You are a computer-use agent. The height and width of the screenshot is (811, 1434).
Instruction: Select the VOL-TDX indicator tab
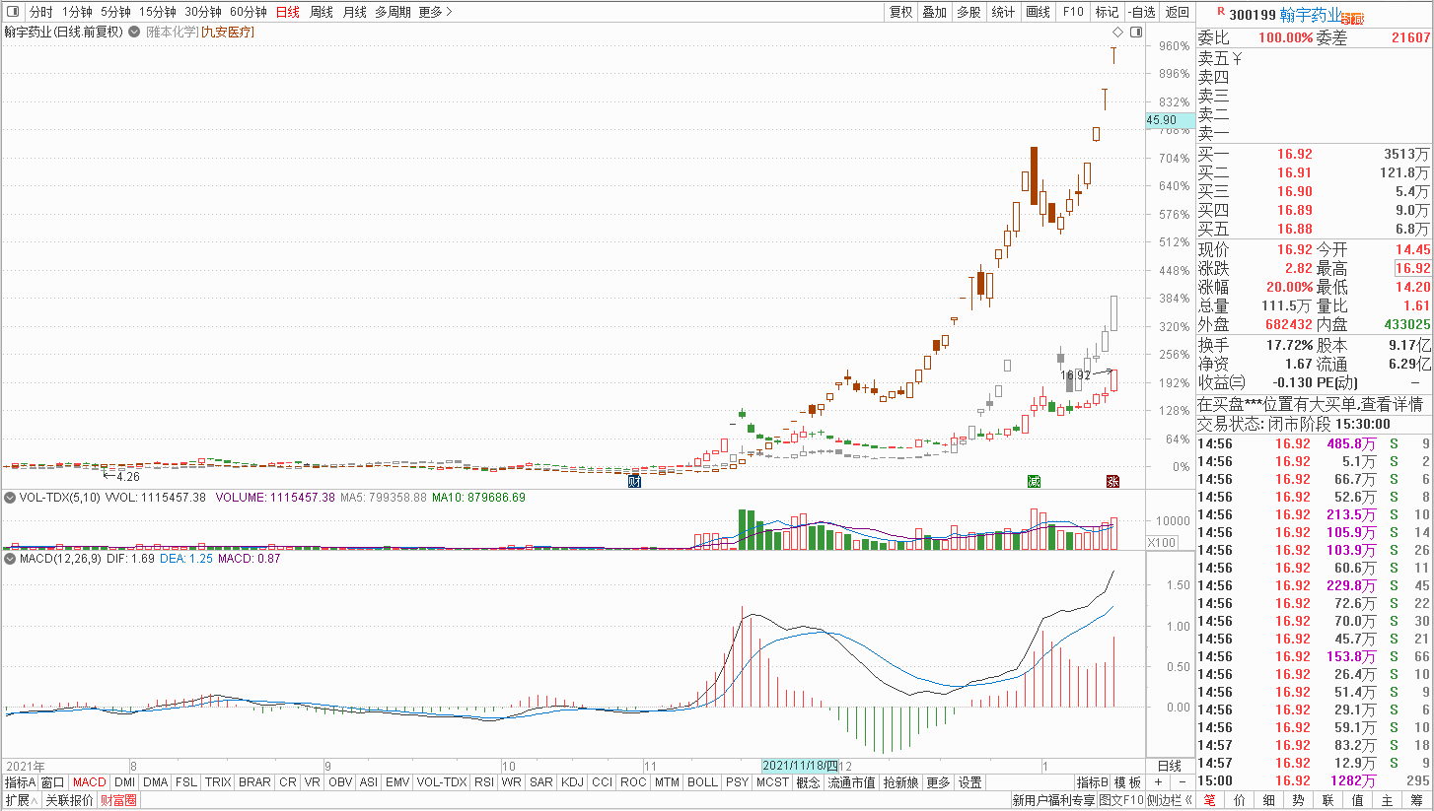tap(441, 782)
